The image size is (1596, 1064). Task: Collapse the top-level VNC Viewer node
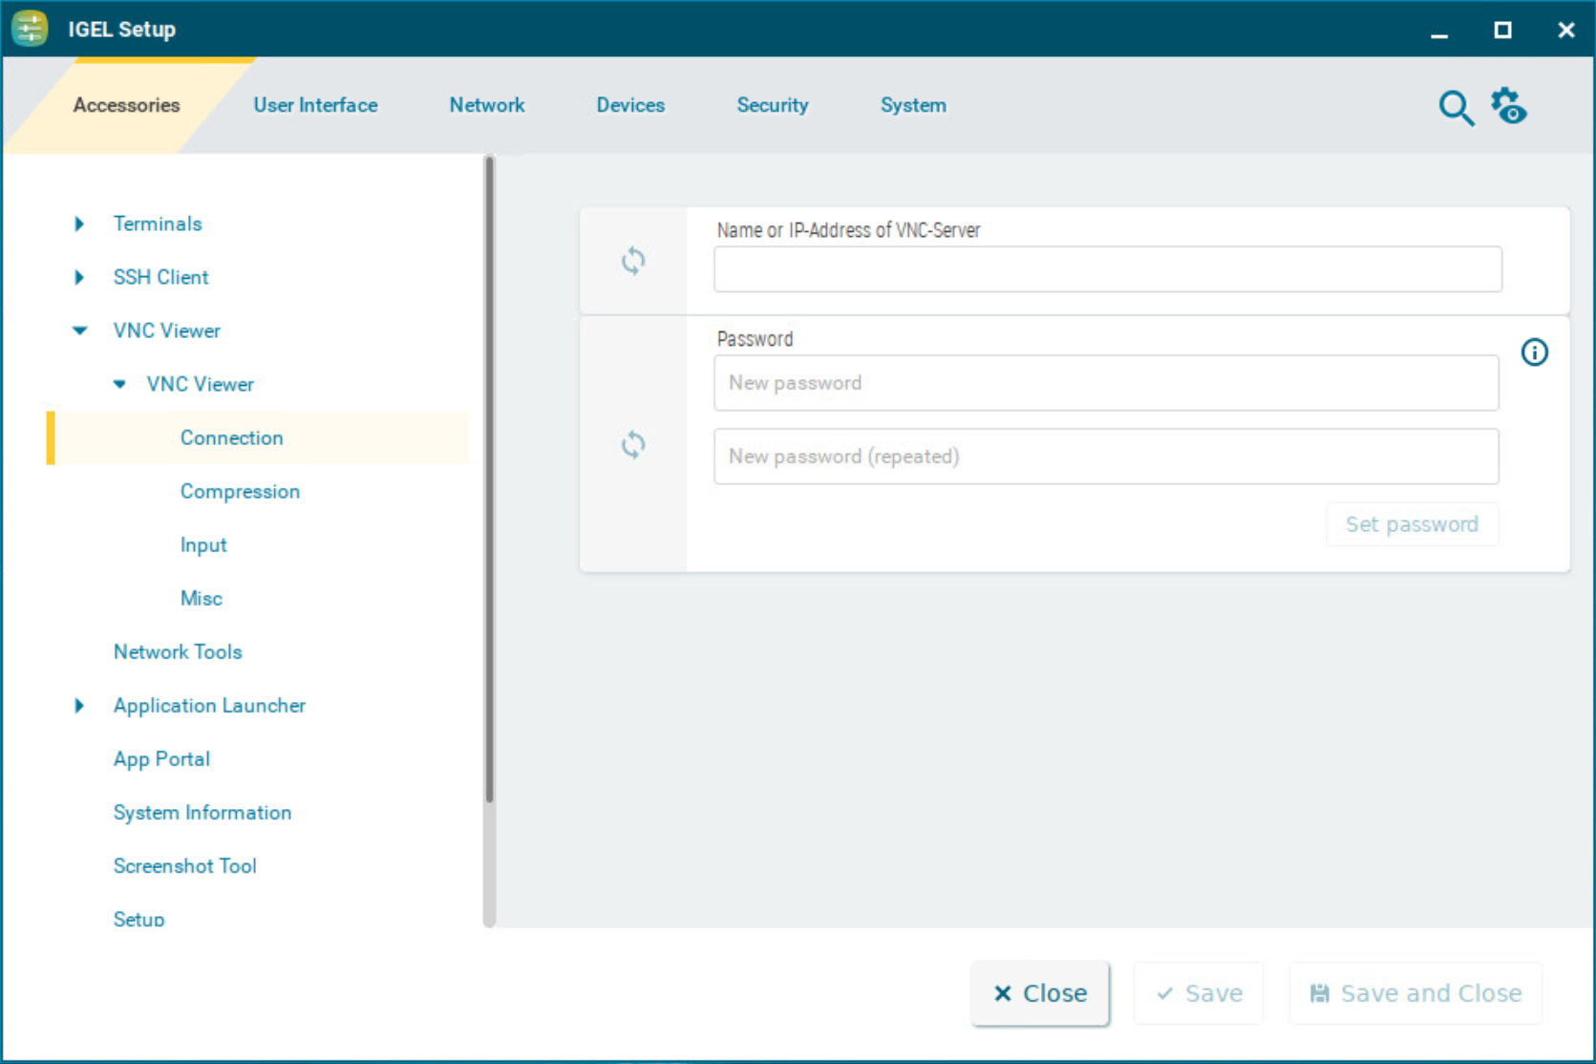click(x=80, y=330)
